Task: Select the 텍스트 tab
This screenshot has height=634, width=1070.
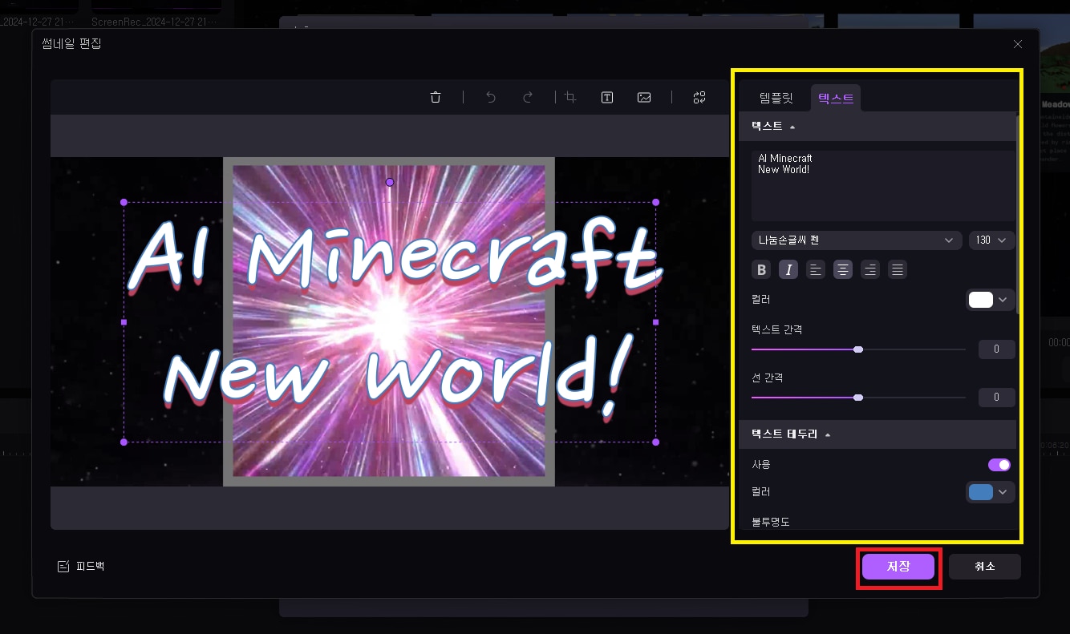Action: [x=836, y=99]
